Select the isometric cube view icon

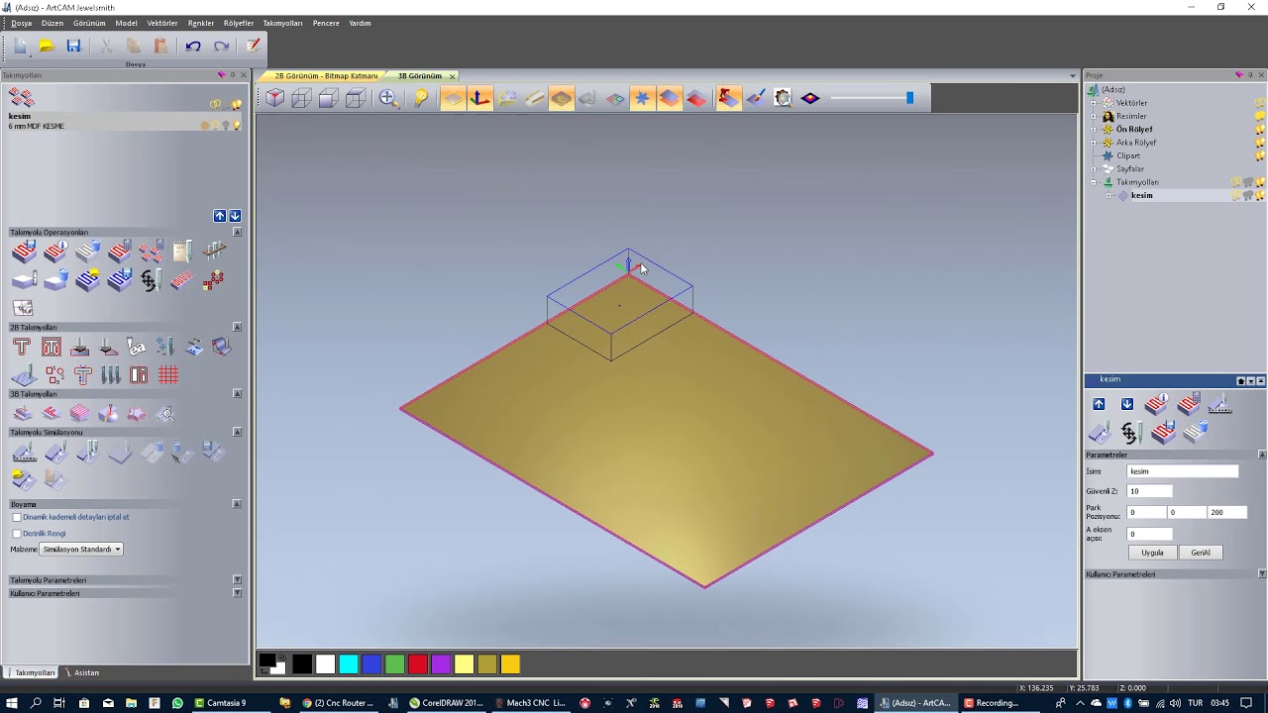274,98
